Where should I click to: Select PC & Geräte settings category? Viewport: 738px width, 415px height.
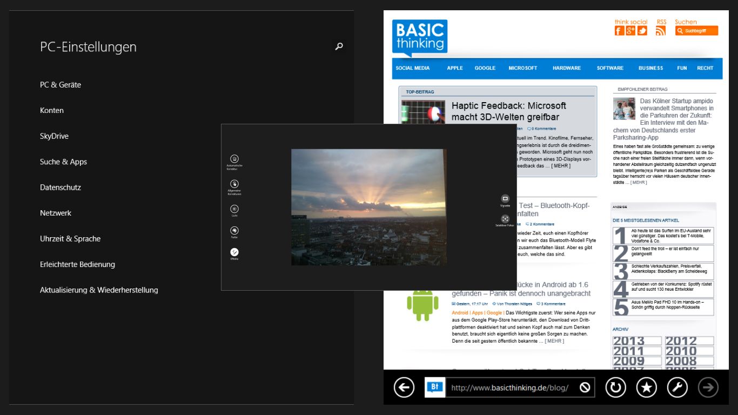coord(61,85)
